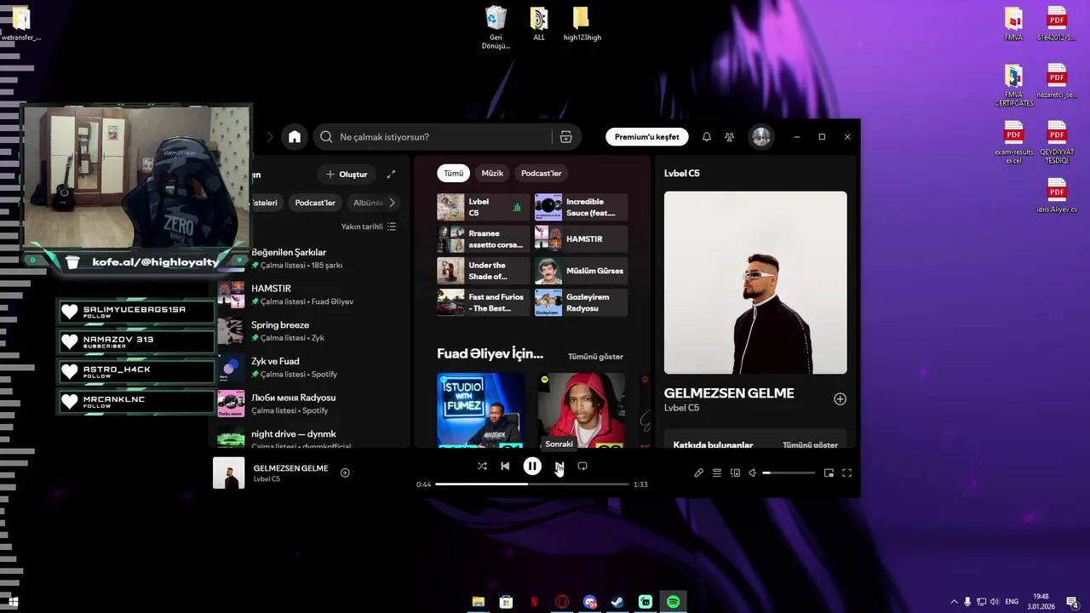Open the Lvbel C5 artist link in player bar
Screen dimensions: 1090x613
pyautogui.click(x=267, y=479)
